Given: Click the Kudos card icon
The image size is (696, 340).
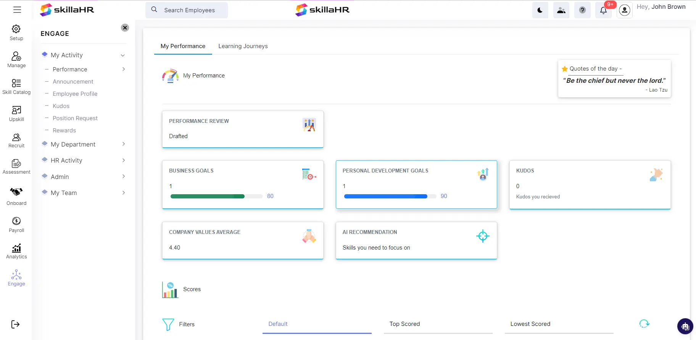Looking at the screenshot, I should pyautogui.click(x=656, y=174).
